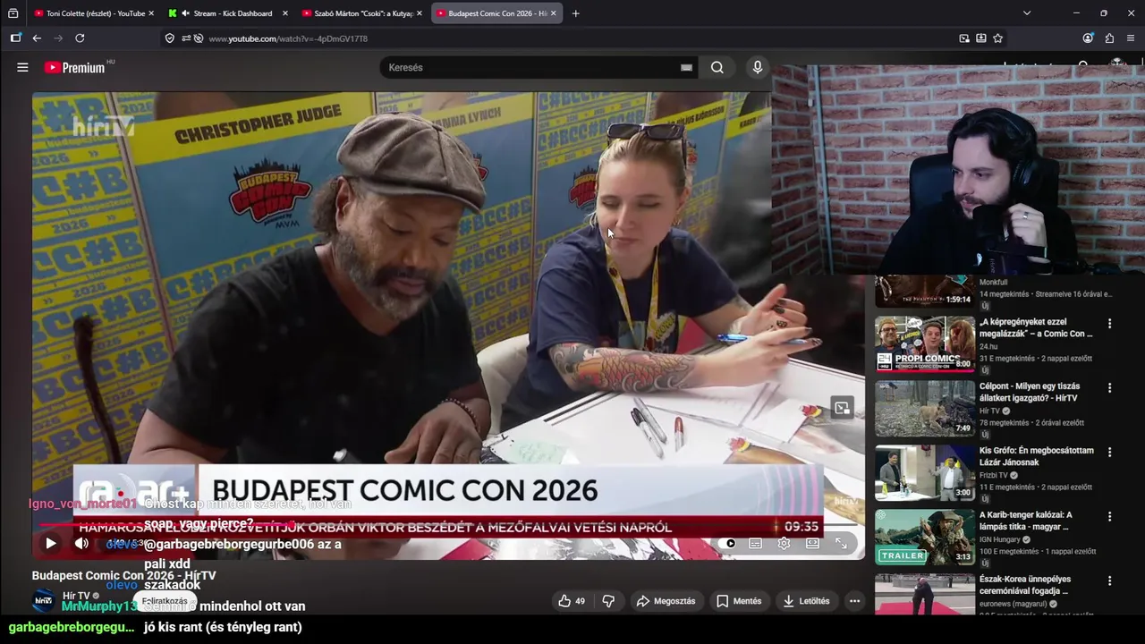
Task: Close the Toni Collette tab
Action: [x=151, y=13]
